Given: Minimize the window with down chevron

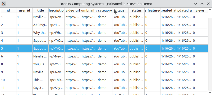Looking at the screenshot, I should tap(196, 4).
